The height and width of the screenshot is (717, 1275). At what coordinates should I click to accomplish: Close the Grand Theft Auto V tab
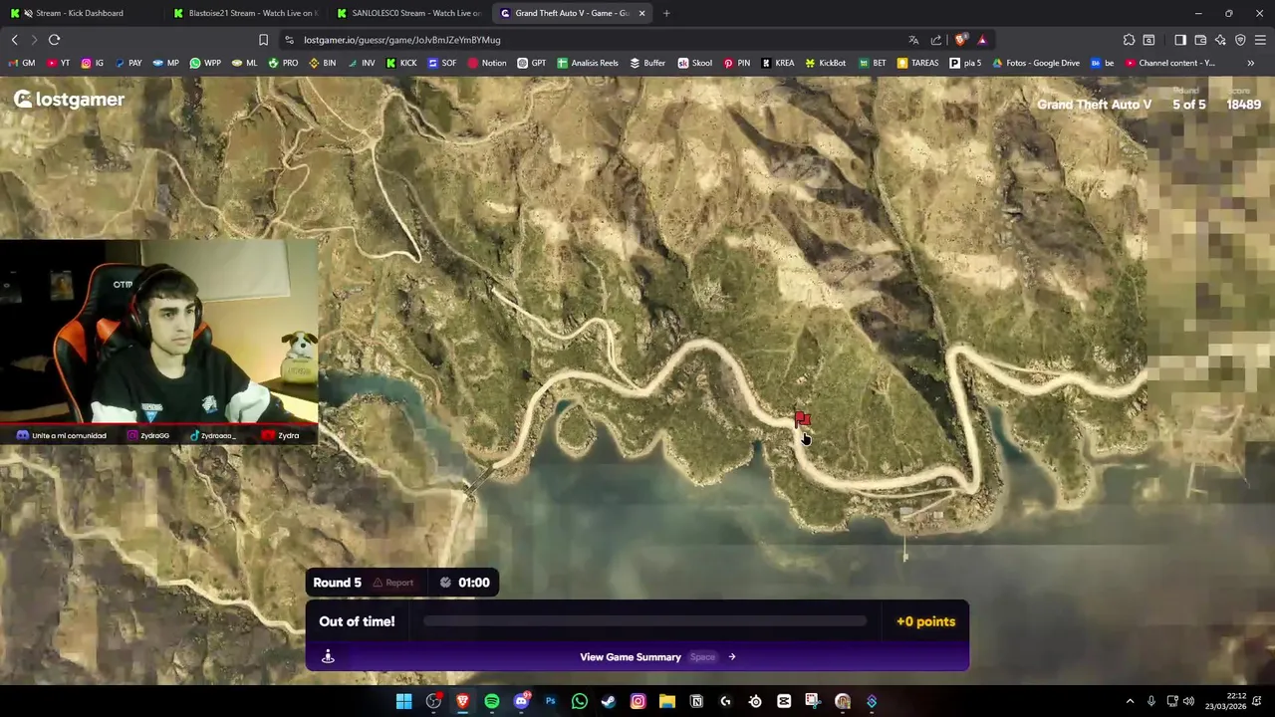tap(641, 13)
